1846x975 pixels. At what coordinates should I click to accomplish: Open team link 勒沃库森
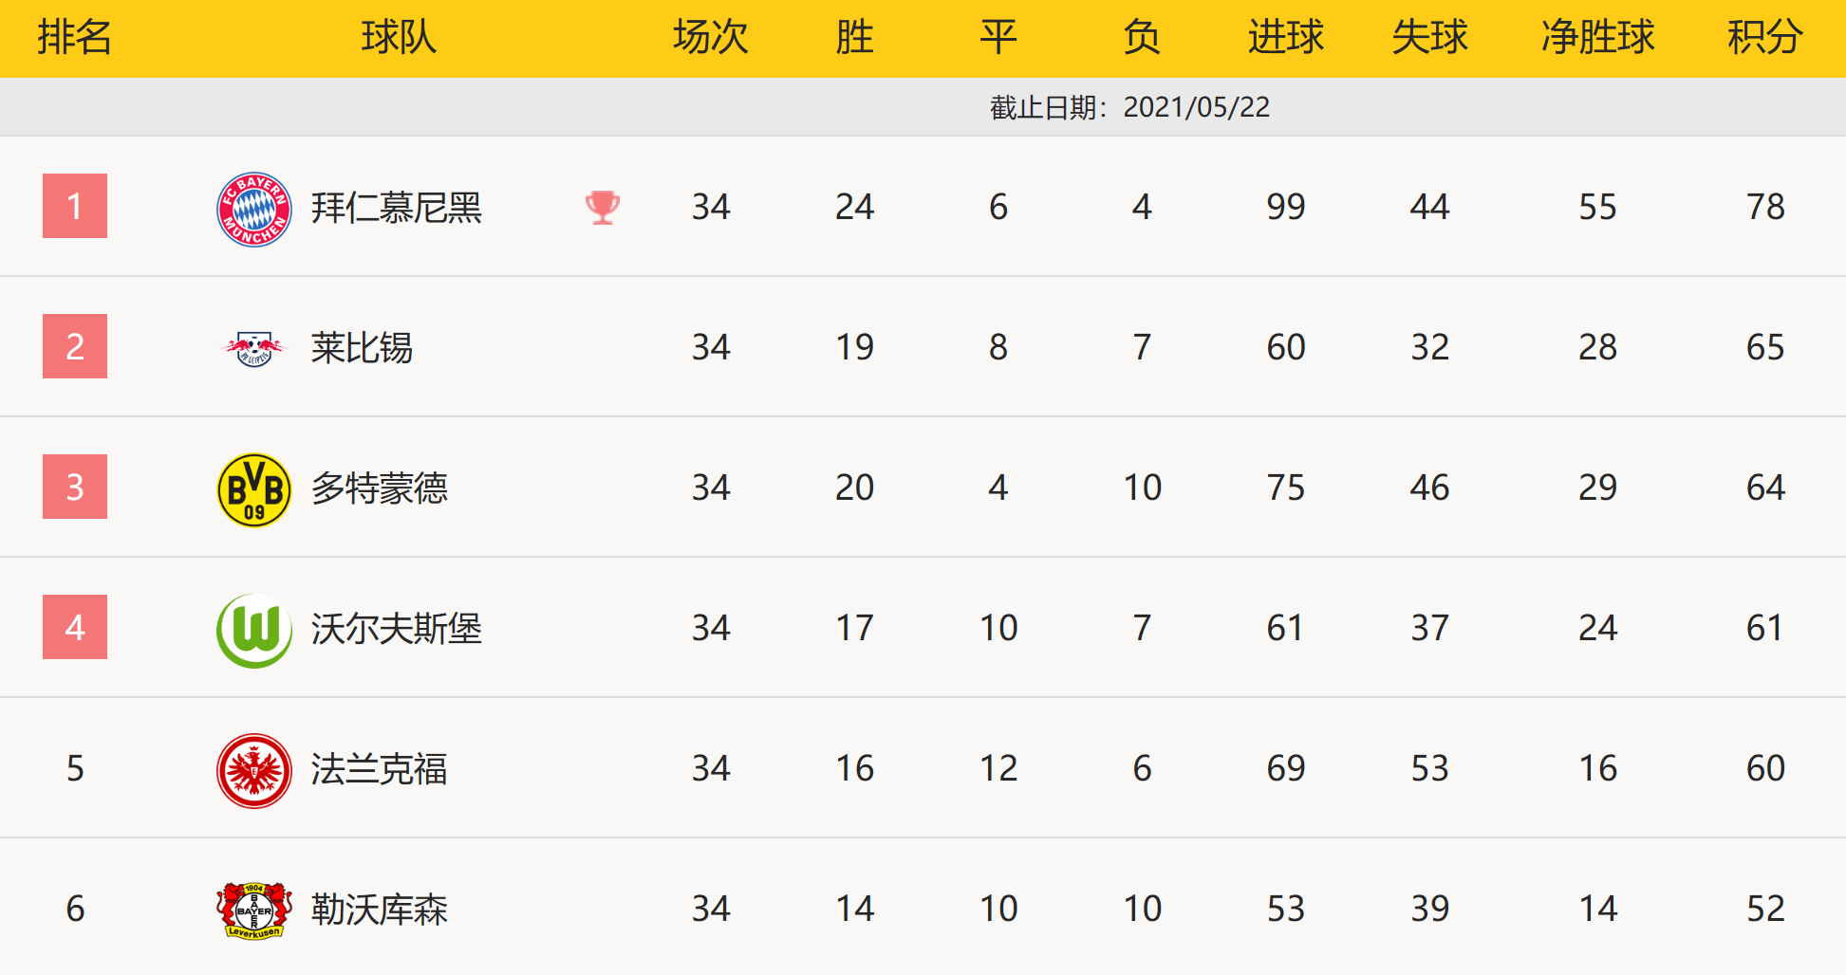click(x=380, y=910)
